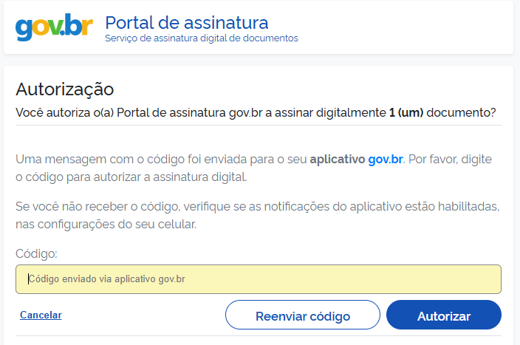
Task: Click the divider line below the buttons
Action: 259,336
